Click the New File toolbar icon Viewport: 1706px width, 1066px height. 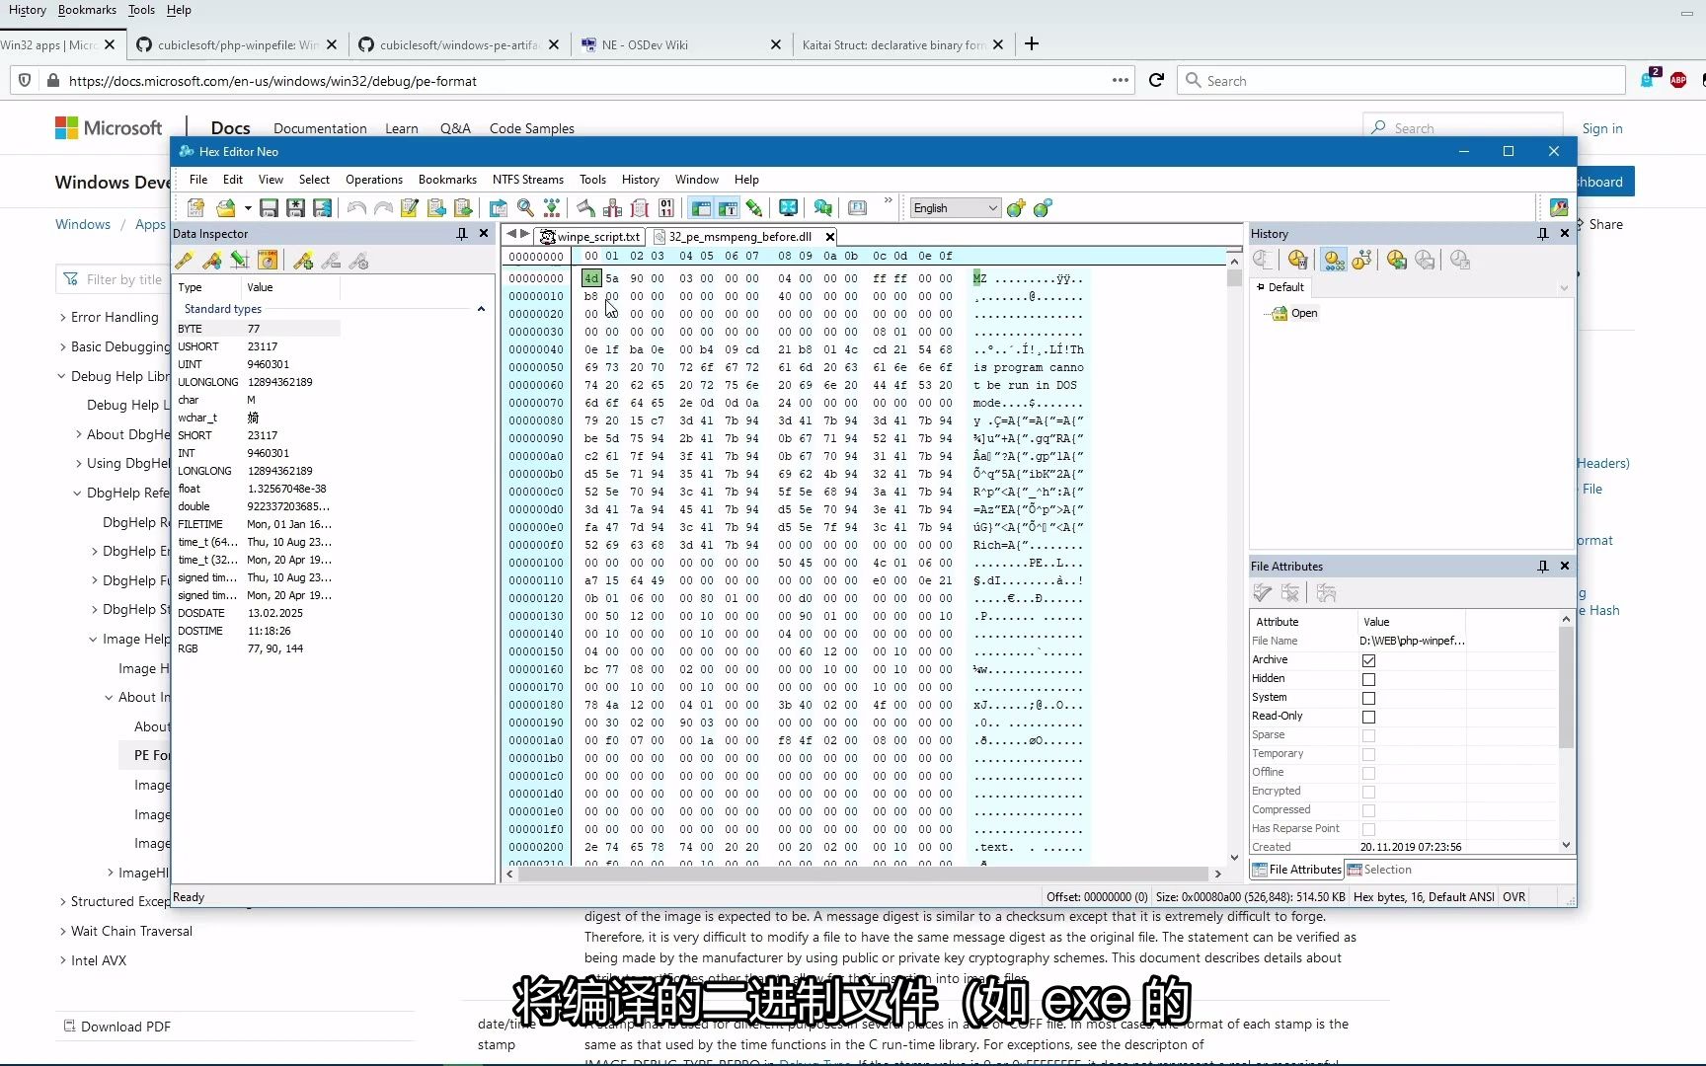tap(195, 207)
